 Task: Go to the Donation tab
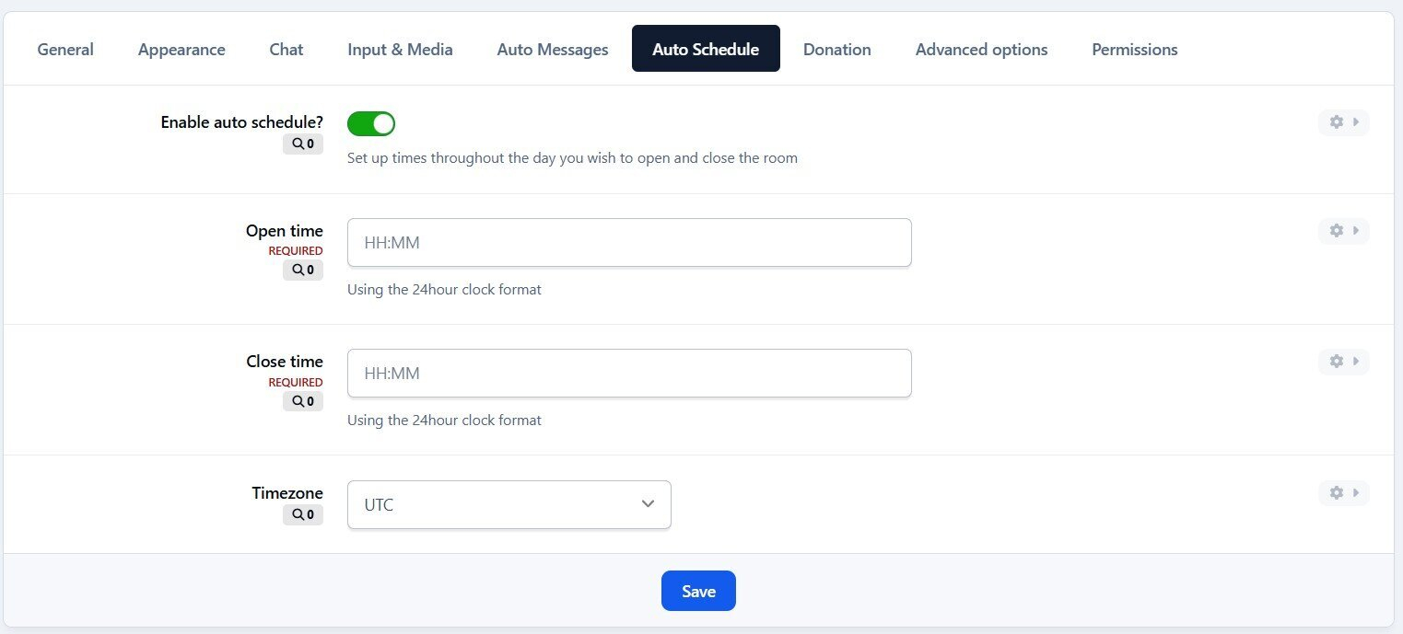pos(836,50)
